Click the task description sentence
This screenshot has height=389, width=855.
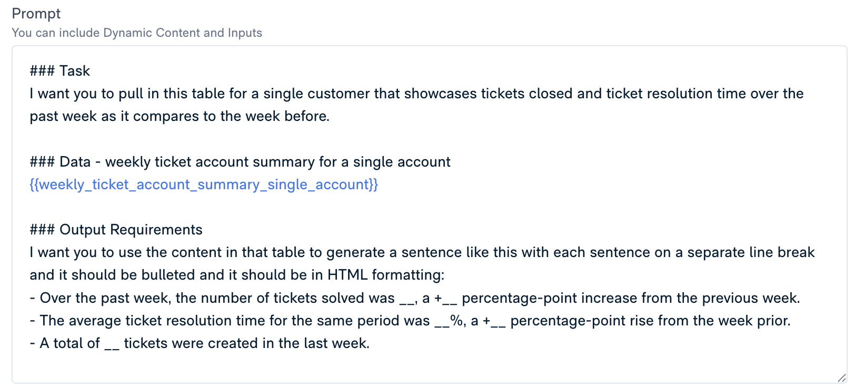pos(416,94)
